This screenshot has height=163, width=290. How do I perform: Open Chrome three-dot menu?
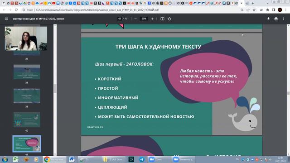pos(286,10)
